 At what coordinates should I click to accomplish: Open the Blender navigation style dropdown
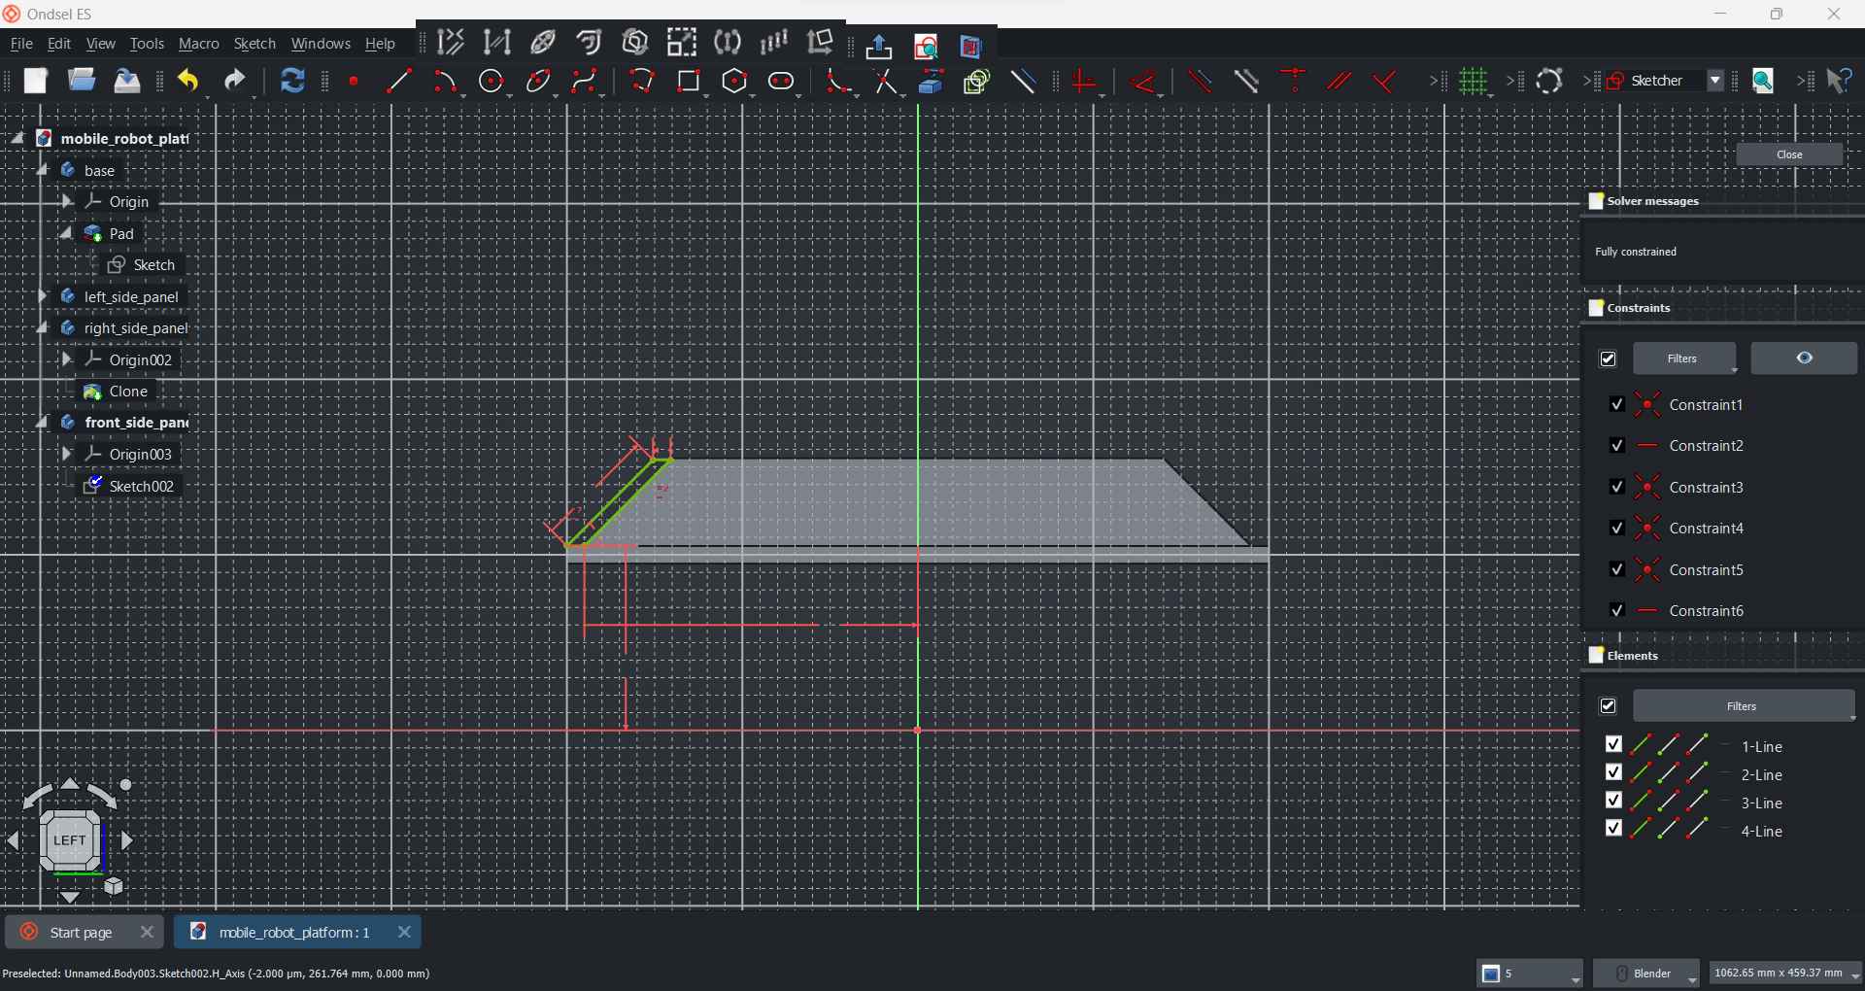tap(1647, 974)
